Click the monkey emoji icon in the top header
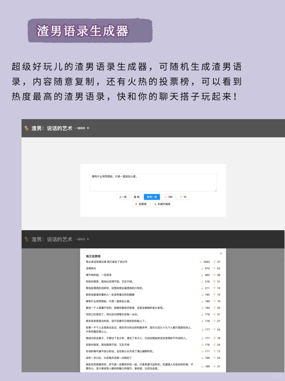Viewport: 285px width, 381px height. point(26,129)
